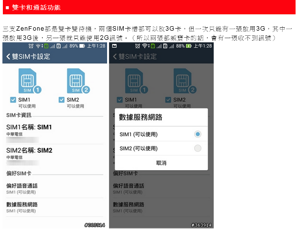Tap picture notification icon in right status bar
The image size is (296, 229).
click(114, 46)
